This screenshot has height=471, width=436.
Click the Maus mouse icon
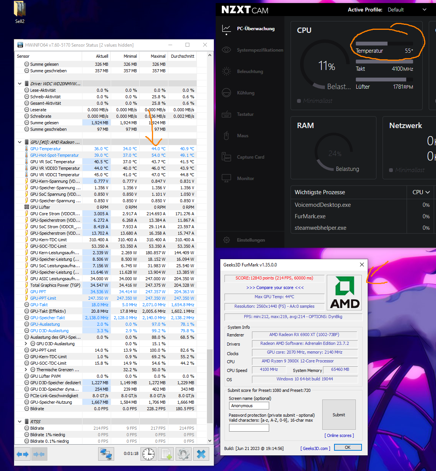click(x=226, y=136)
